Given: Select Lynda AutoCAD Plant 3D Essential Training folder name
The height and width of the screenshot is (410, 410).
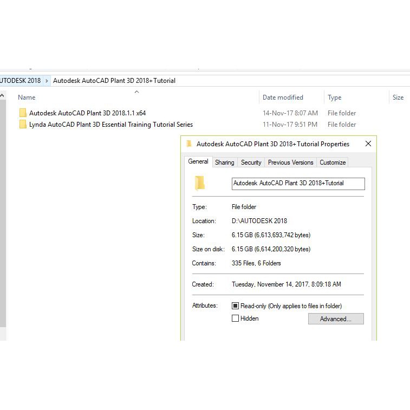Looking at the screenshot, I should coord(110,125).
